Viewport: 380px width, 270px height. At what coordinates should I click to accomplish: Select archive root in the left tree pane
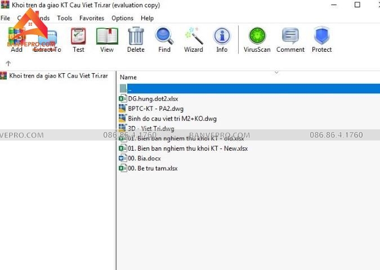pyautogui.click(x=58, y=76)
